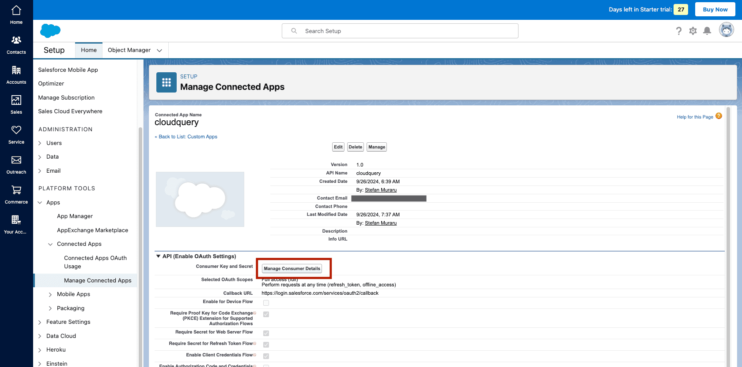742x367 pixels.
Task: Click the orange Help for this Page icon
Action: [x=719, y=116]
